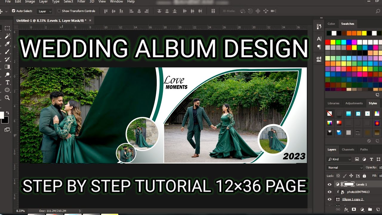The image size is (382, 215).
Task: Select the Gradient tool
Action: (x=7, y=67)
